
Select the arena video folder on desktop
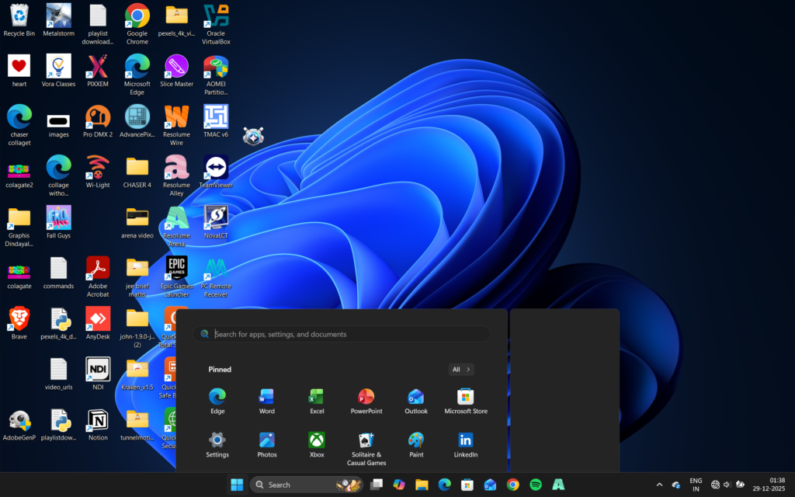(137, 223)
